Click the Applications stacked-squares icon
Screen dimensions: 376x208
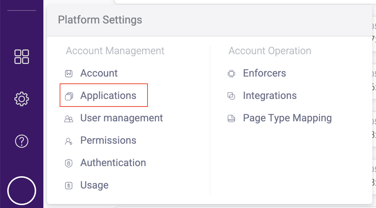click(69, 96)
